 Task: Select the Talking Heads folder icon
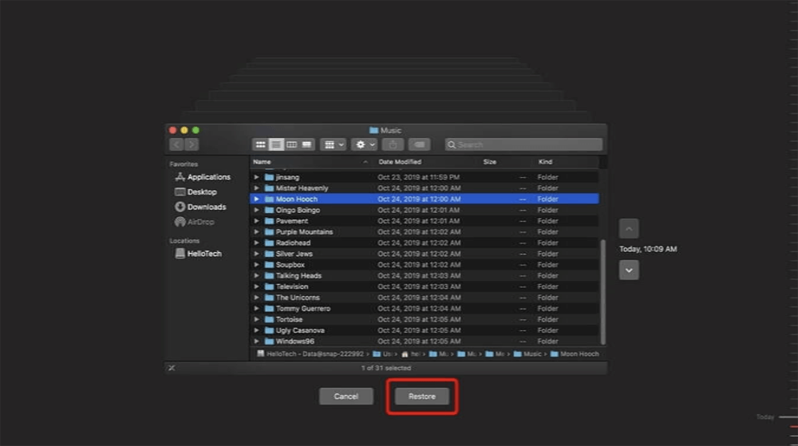tap(269, 275)
